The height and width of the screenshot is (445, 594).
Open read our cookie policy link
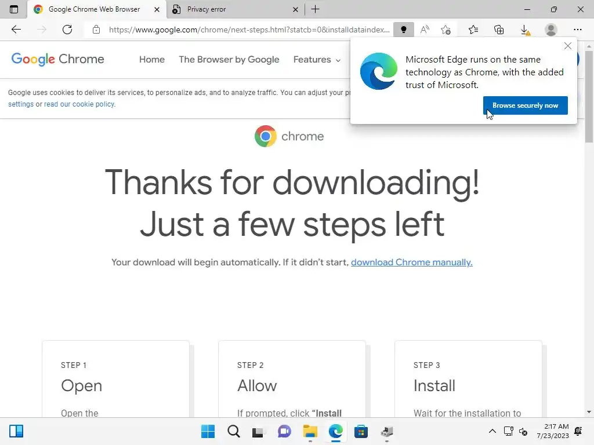point(79,104)
